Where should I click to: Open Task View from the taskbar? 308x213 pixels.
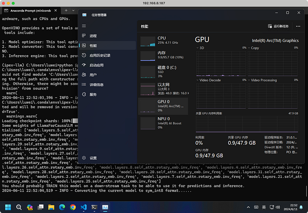40,207
